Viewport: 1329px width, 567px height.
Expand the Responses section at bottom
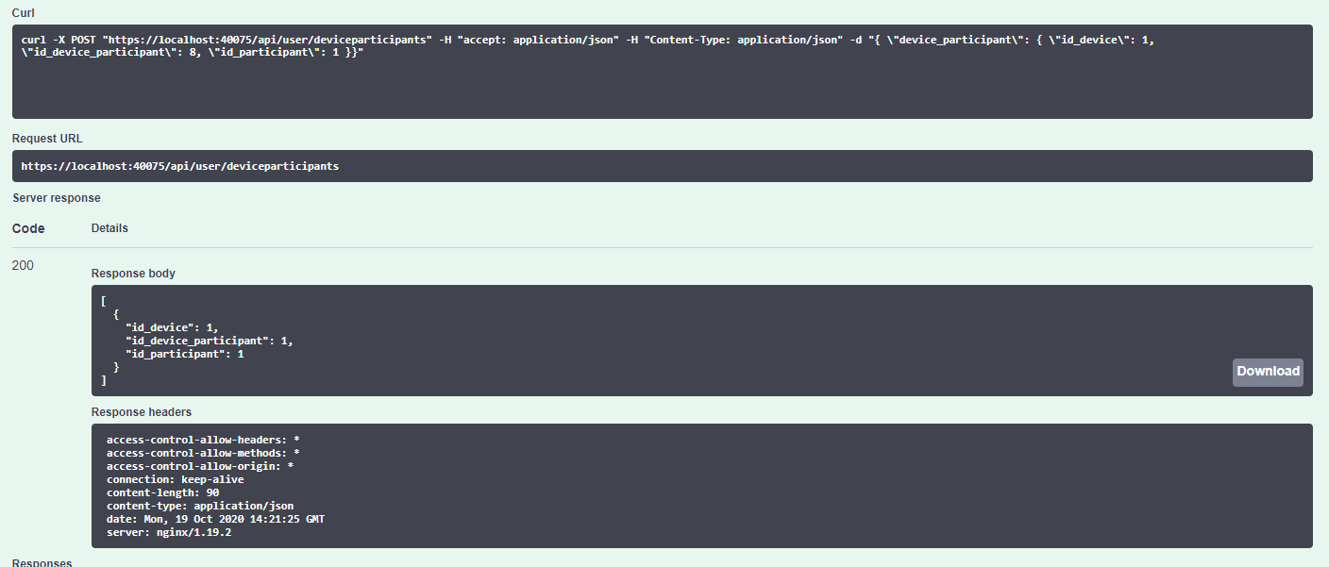pyautogui.click(x=42, y=561)
